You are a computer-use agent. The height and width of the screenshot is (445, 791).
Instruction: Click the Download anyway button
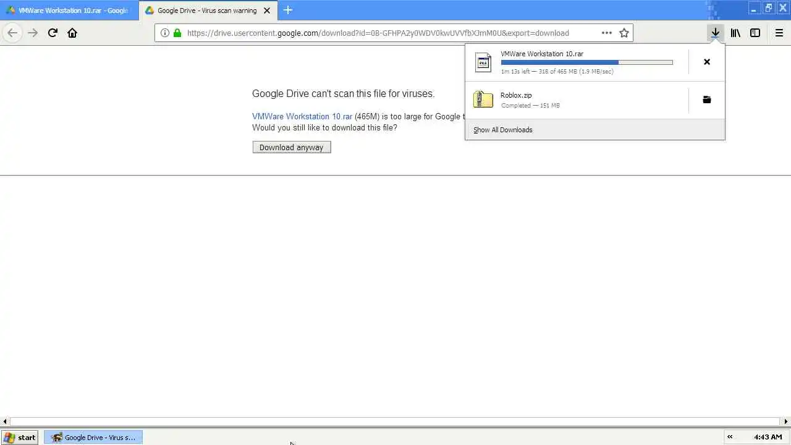(292, 147)
